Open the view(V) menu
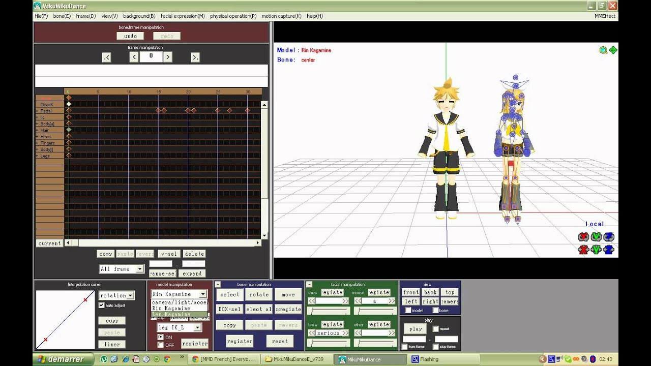 click(109, 16)
